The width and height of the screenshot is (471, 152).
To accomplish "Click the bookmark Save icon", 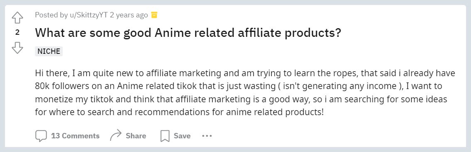I will pyautogui.click(x=165, y=136).
